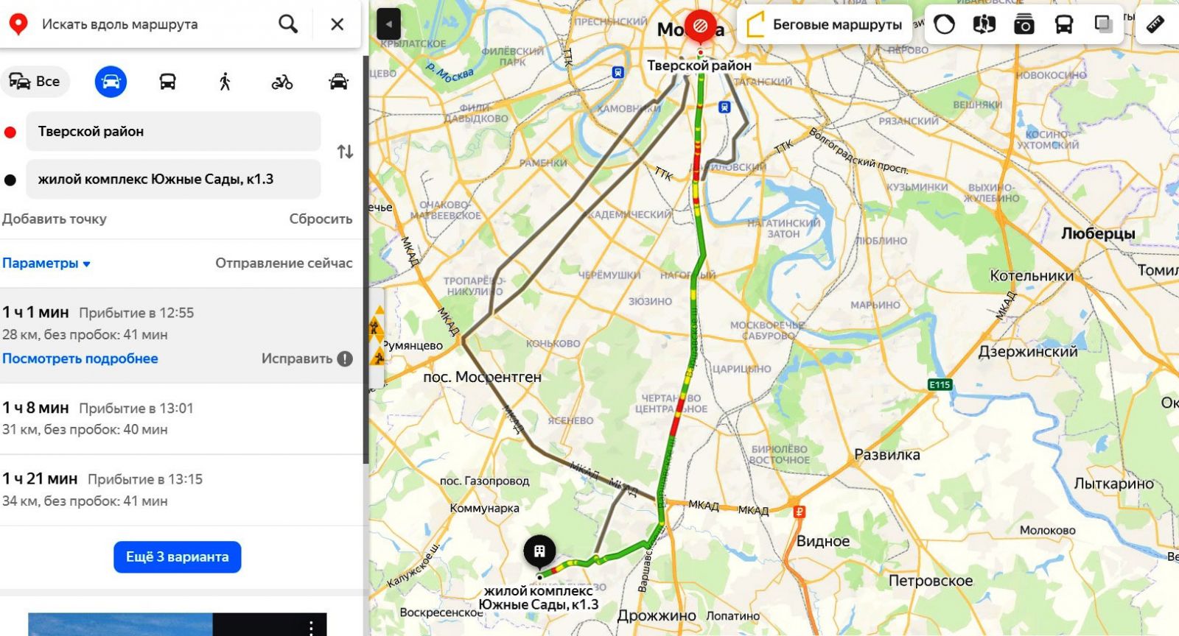Click the Молоково label on map
Viewport: 1179px width, 636px height.
[x=1047, y=530]
